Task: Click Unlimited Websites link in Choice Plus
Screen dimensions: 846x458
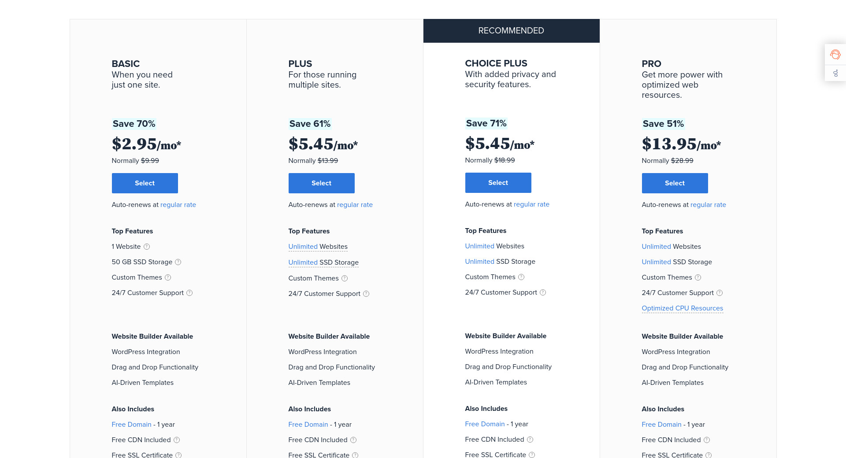Action: [x=479, y=246]
